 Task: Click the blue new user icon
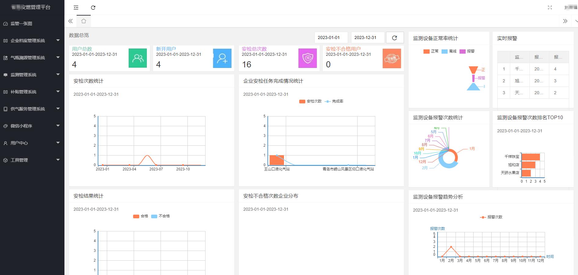point(222,58)
